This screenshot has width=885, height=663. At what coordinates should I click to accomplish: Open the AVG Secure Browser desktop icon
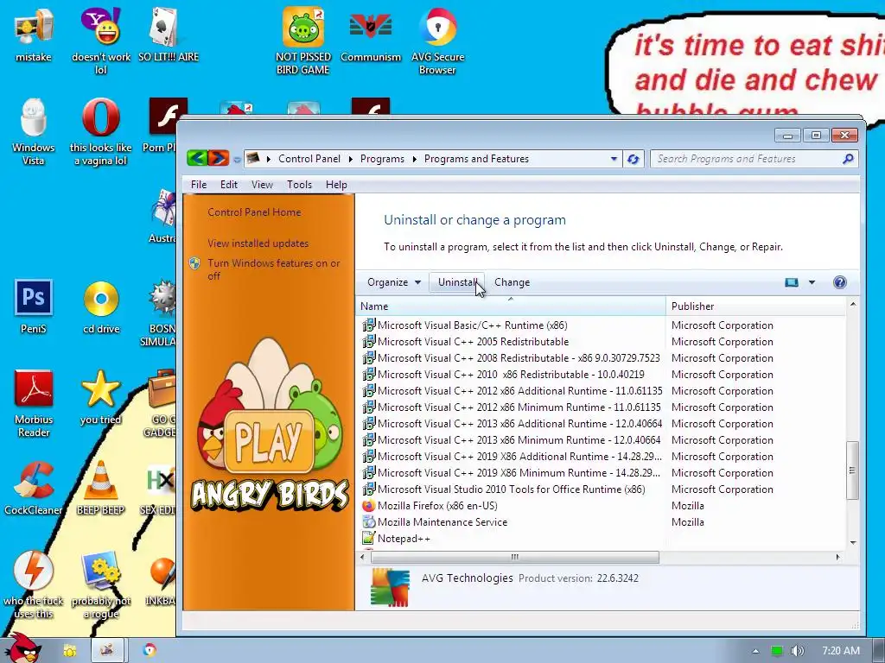(x=437, y=41)
